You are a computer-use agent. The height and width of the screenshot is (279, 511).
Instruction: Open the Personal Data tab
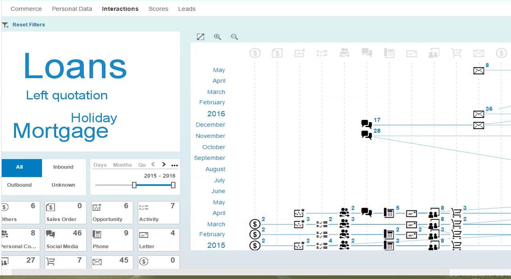pyautogui.click(x=72, y=9)
